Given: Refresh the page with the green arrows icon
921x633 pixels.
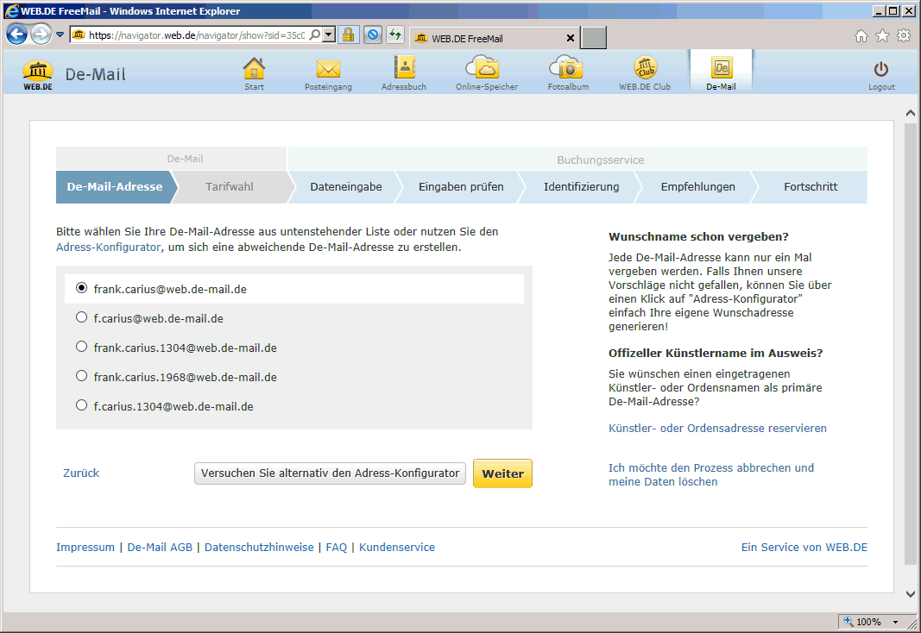Looking at the screenshot, I should (395, 35).
